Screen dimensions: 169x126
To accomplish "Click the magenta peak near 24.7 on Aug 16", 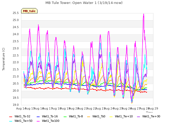I will (x=38, y=25).
